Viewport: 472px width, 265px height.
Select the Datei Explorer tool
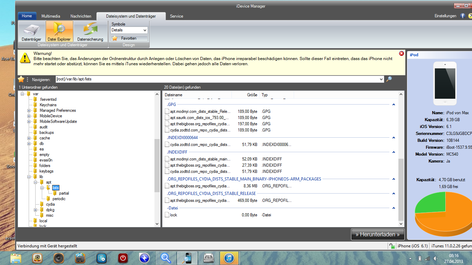click(59, 32)
